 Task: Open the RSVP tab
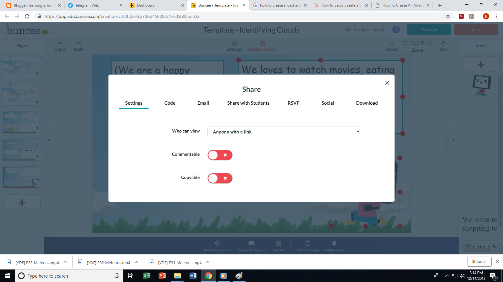point(293,103)
